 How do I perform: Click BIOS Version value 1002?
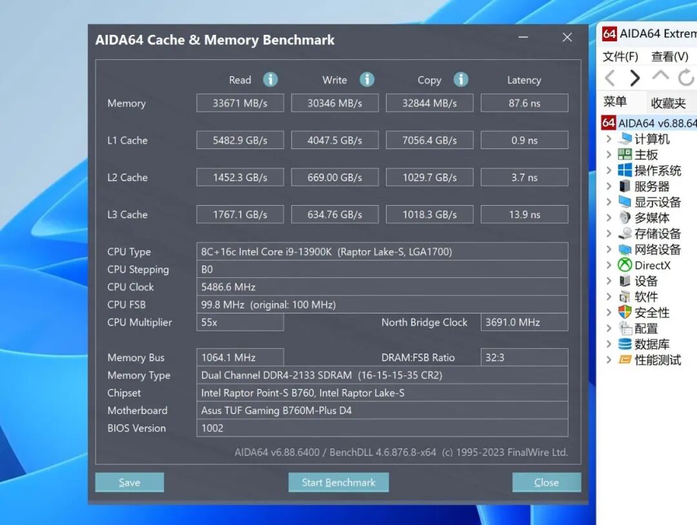382,428
